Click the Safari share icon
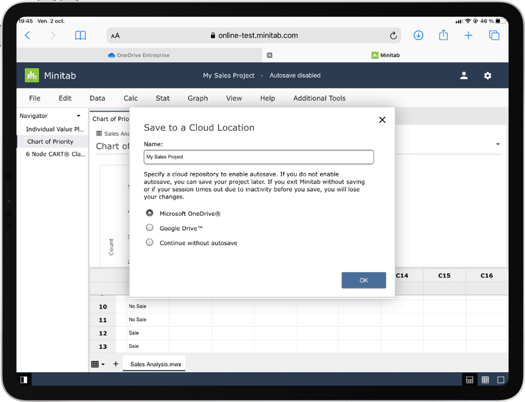The width and height of the screenshot is (525, 402). (x=443, y=35)
